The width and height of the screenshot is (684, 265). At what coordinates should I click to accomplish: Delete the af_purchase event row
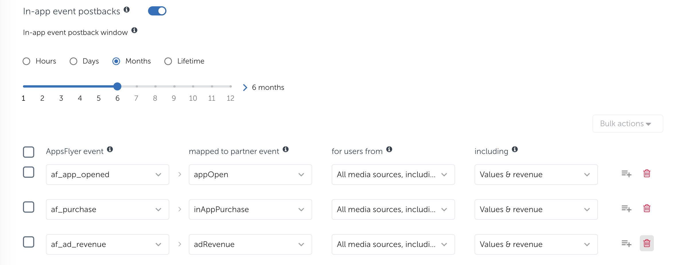(647, 209)
